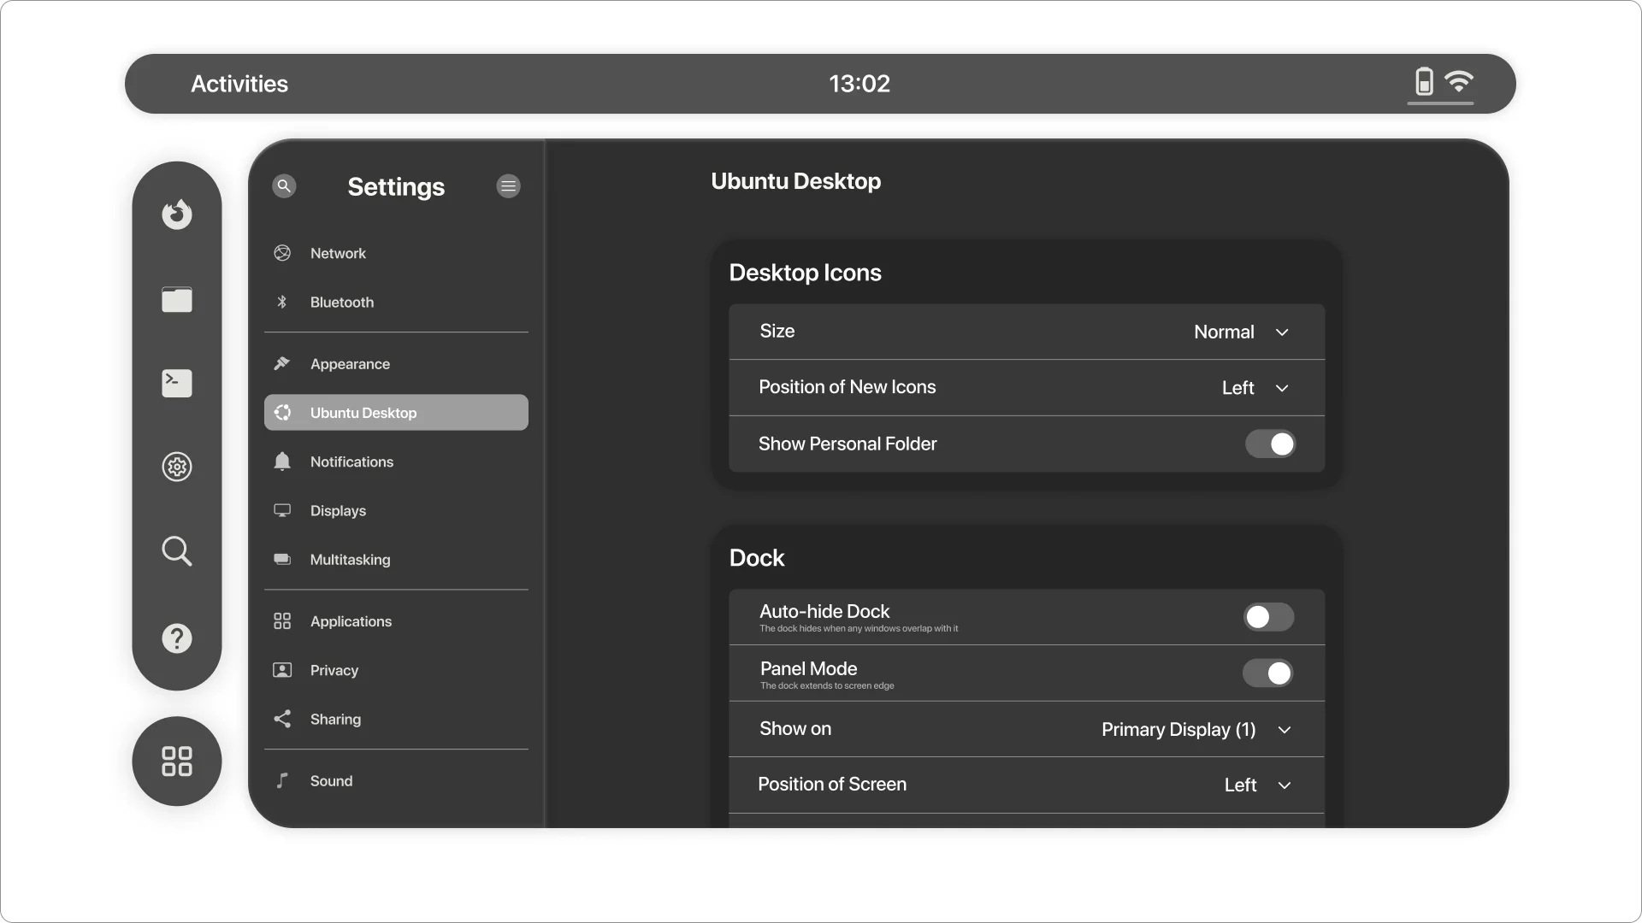Toggle Show Personal Folder switch

pyautogui.click(x=1270, y=444)
